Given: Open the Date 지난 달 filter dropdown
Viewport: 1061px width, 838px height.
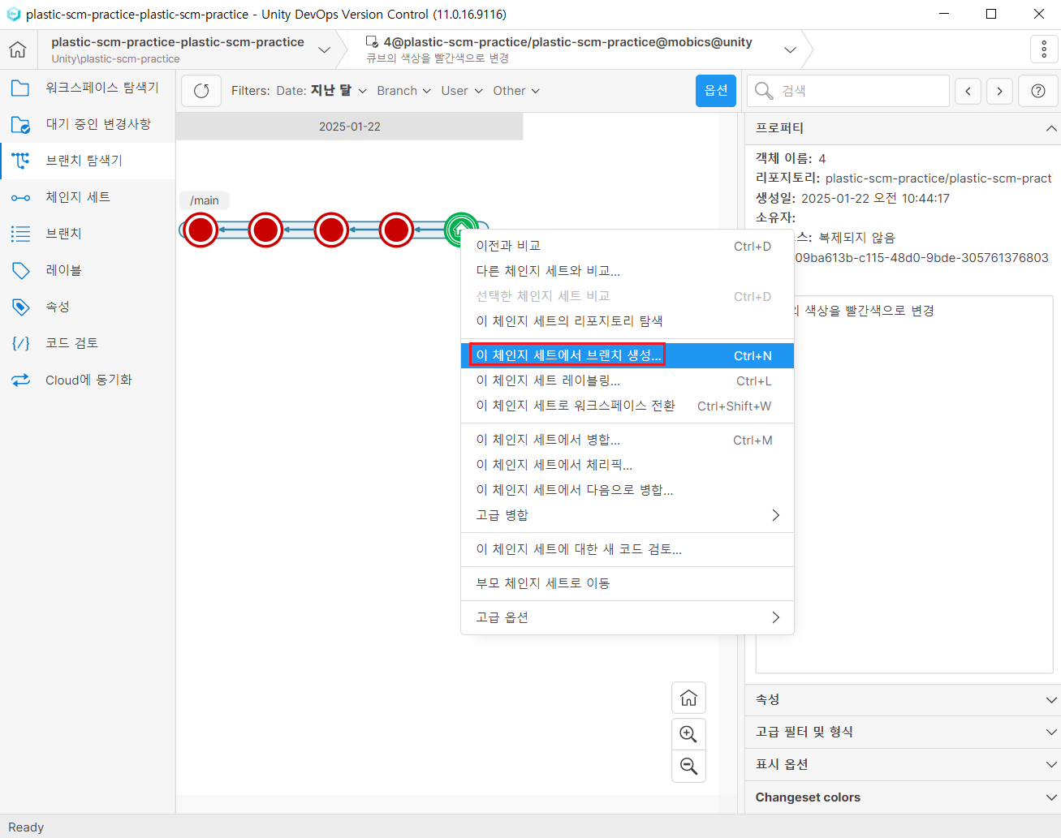Looking at the screenshot, I should pyautogui.click(x=321, y=91).
